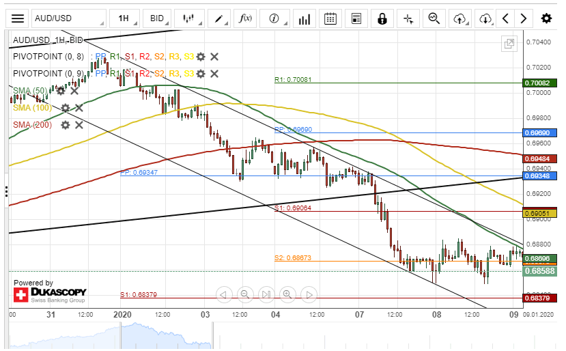Open SMA (50) settings gear

(61, 91)
